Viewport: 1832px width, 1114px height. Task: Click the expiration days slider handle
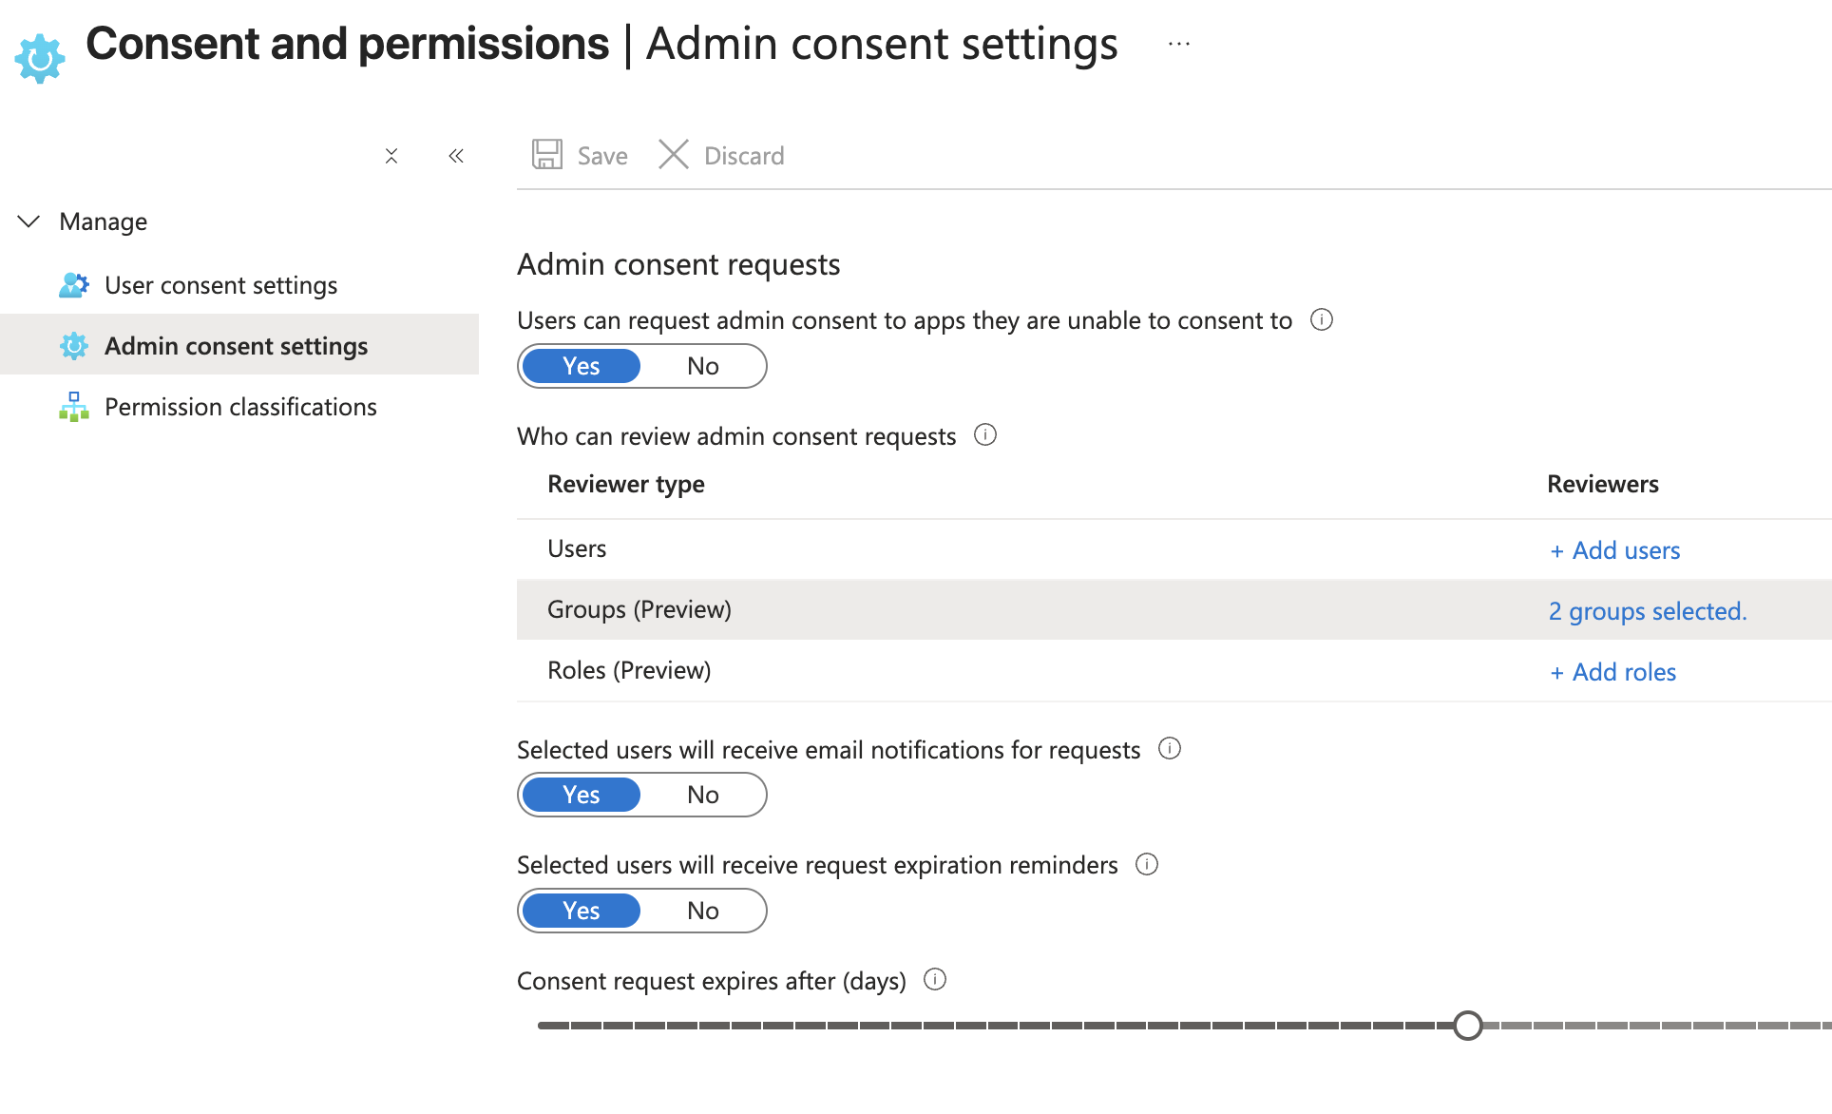pyautogui.click(x=1468, y=1026)
